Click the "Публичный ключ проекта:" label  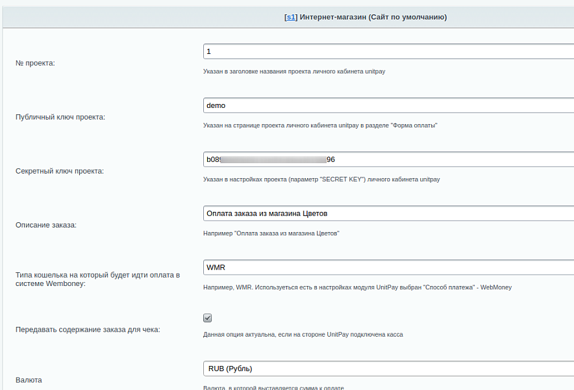pyautogui.click(x=60, y=117)
